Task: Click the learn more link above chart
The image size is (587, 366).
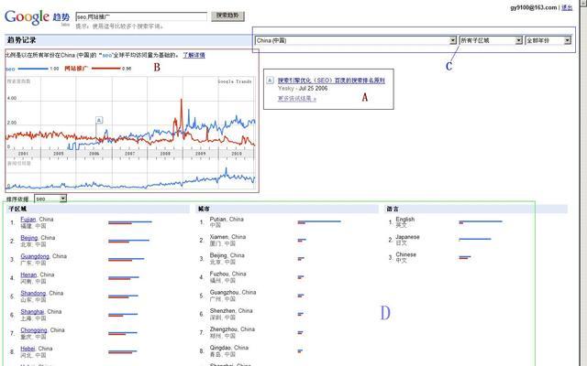Action: pyautogui.click(x=194, y=55)
